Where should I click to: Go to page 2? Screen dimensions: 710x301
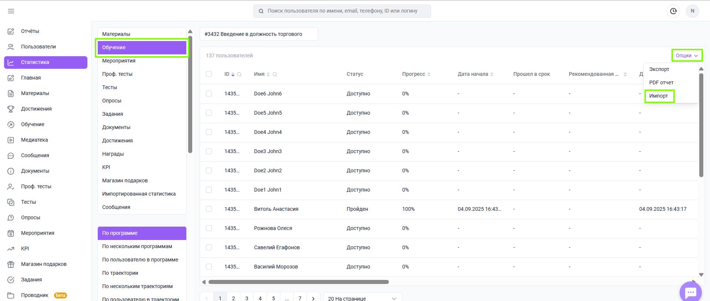tap(233, 298)
